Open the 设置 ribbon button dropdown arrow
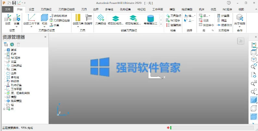This screenshot has height=131, width=258. tap(17, 27)
